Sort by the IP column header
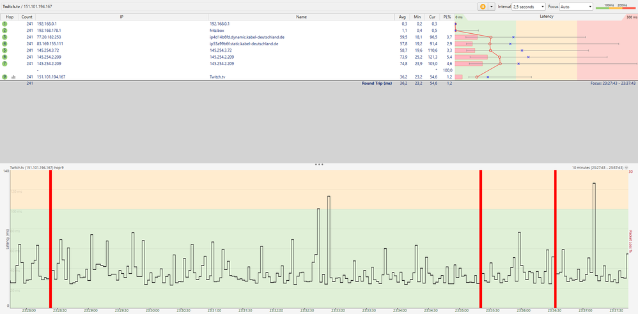This screenshot has height=314, width=638. click(x=121, y=17)
